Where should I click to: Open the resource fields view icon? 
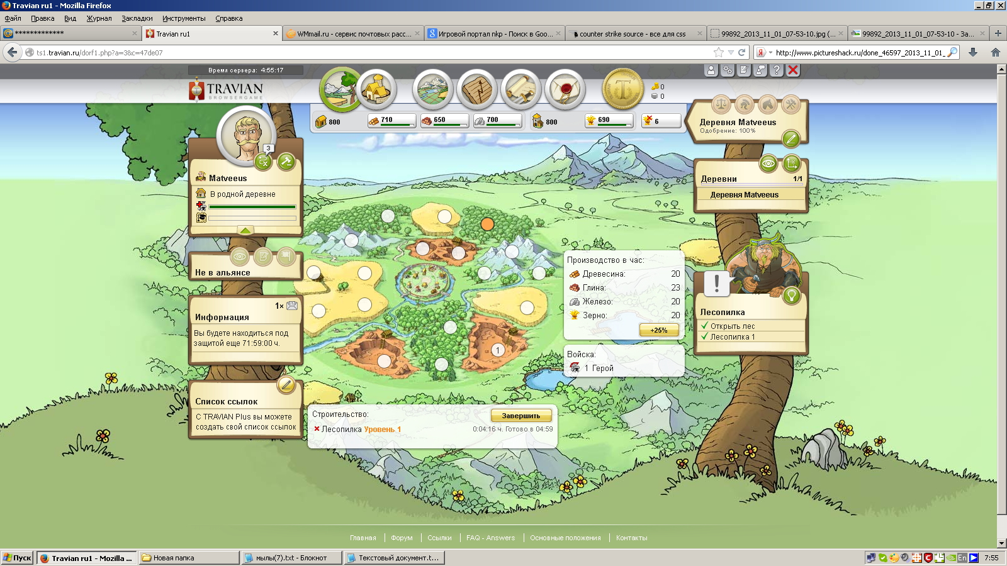click(340, 89)
